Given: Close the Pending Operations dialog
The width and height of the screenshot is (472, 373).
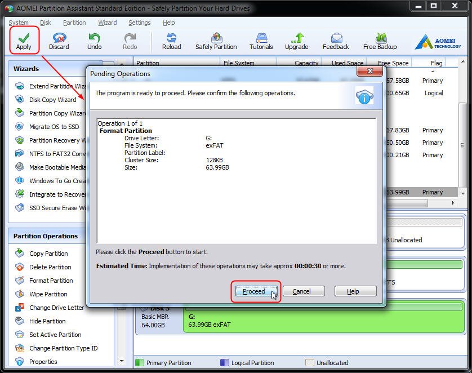Looking at the screenshot, I should click(x=369, y=71).
